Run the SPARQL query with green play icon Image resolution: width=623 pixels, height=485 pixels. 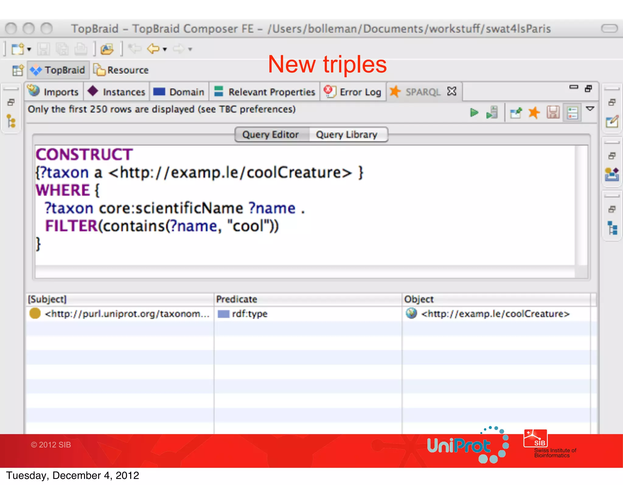474,113
